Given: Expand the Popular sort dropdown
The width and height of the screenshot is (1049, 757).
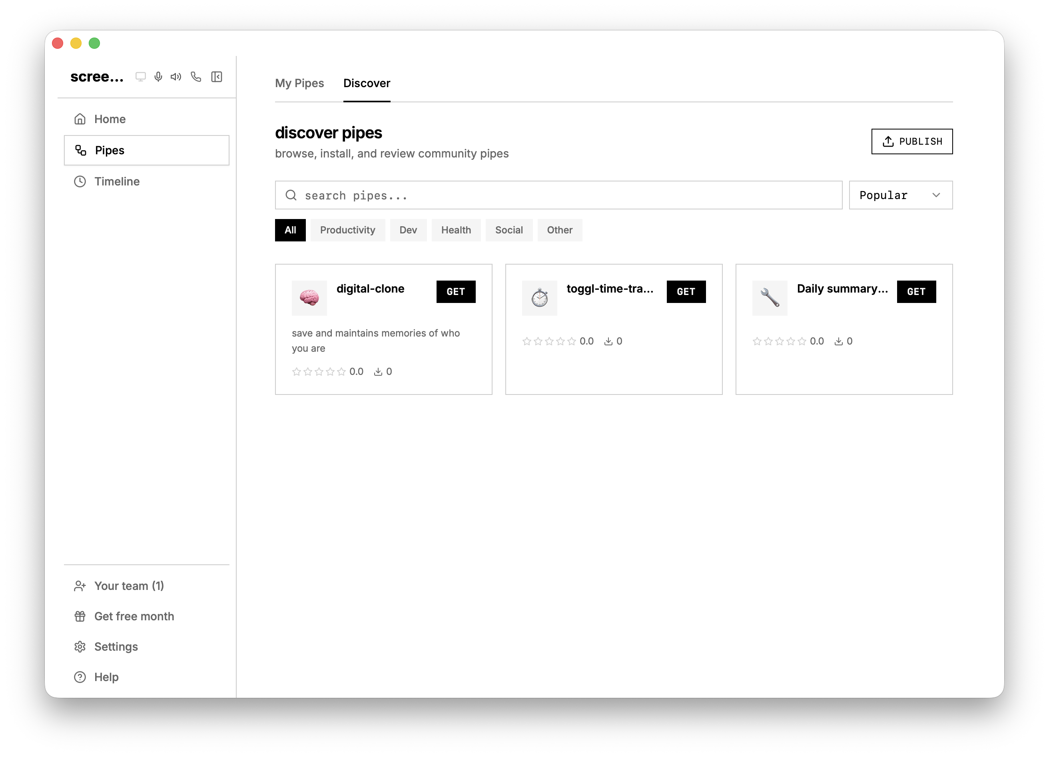Looking at the screenshot, I should click(x=900, y=195).
